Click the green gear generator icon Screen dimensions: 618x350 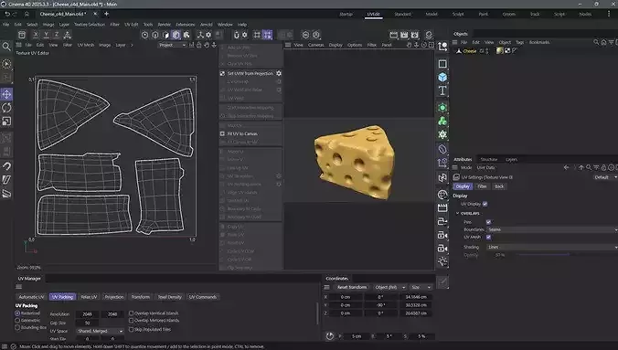click(442, 135)
